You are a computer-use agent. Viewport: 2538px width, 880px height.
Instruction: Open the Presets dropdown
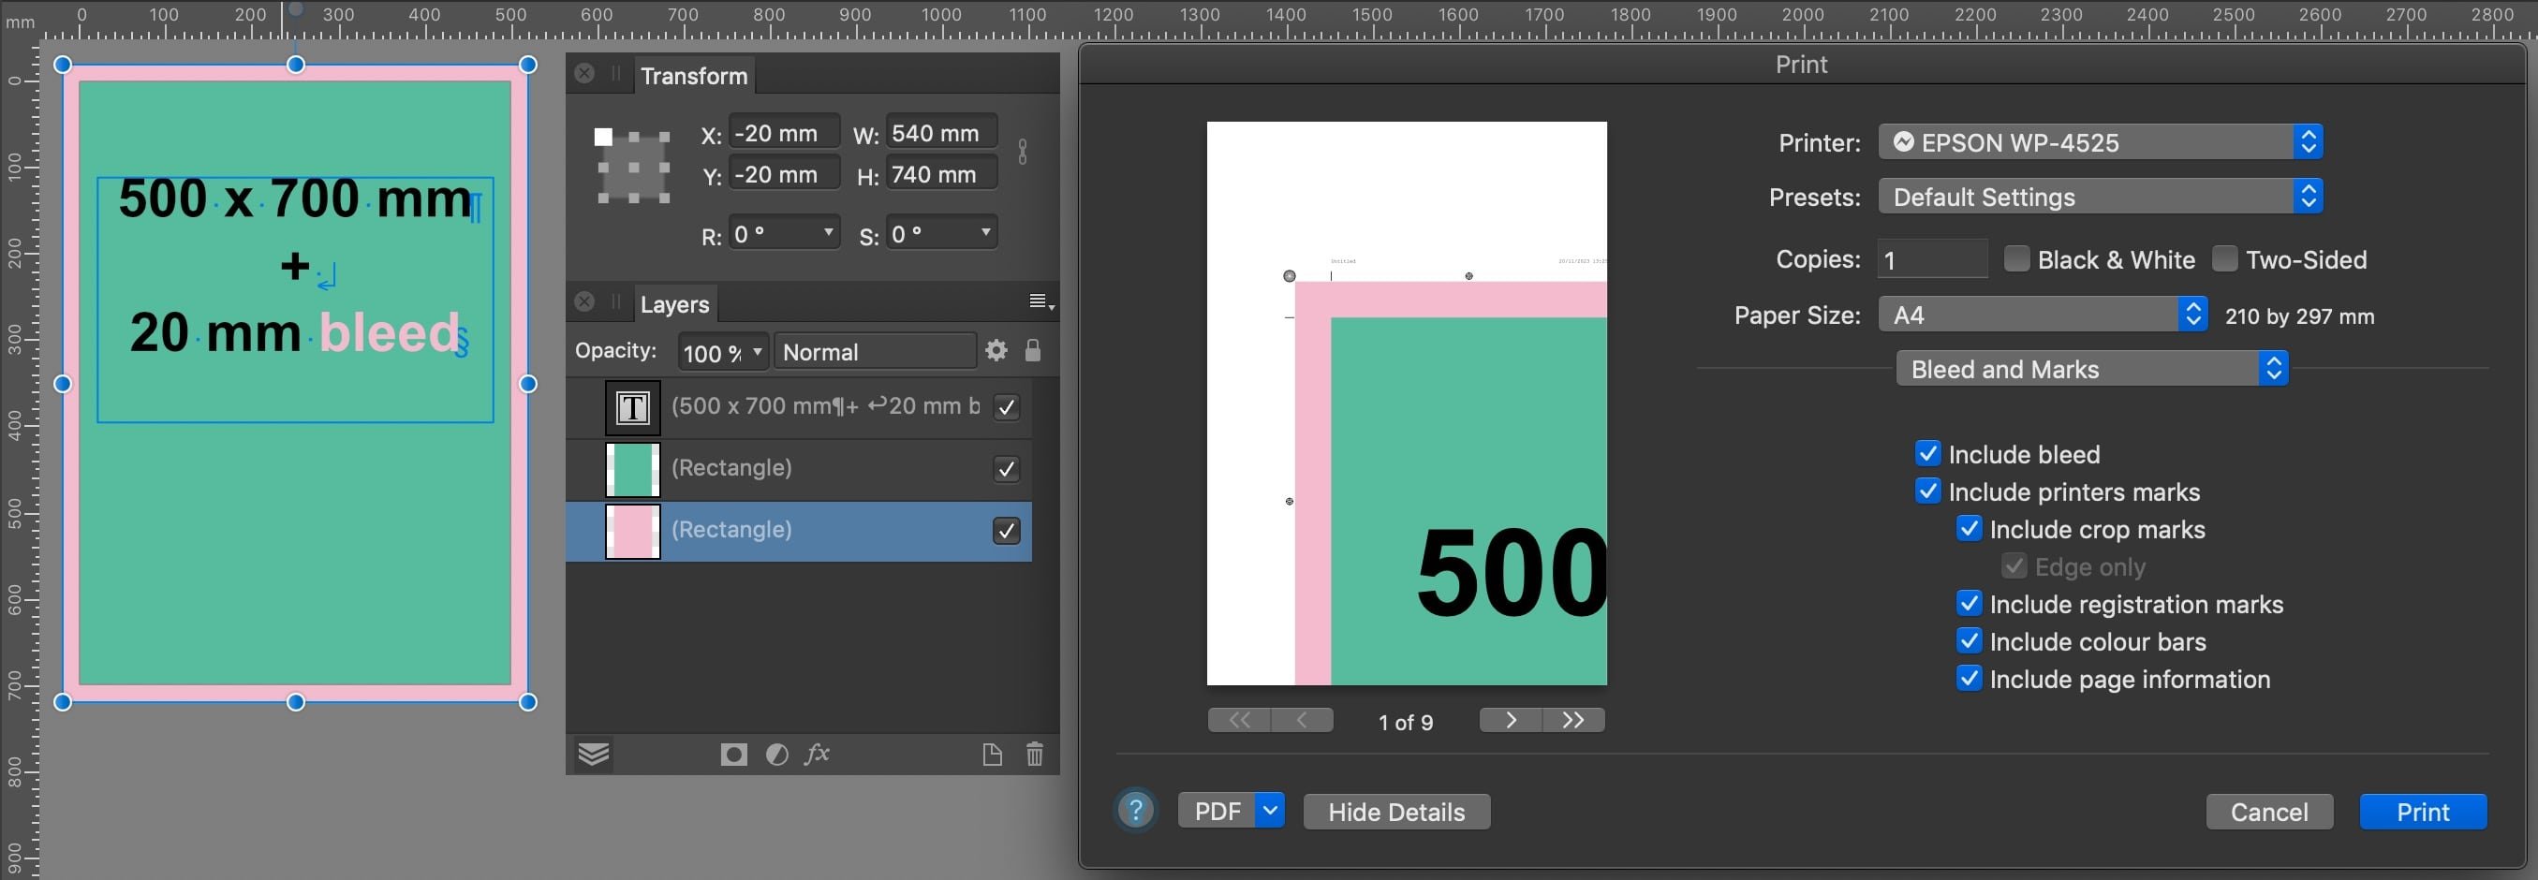point(2101,197)
